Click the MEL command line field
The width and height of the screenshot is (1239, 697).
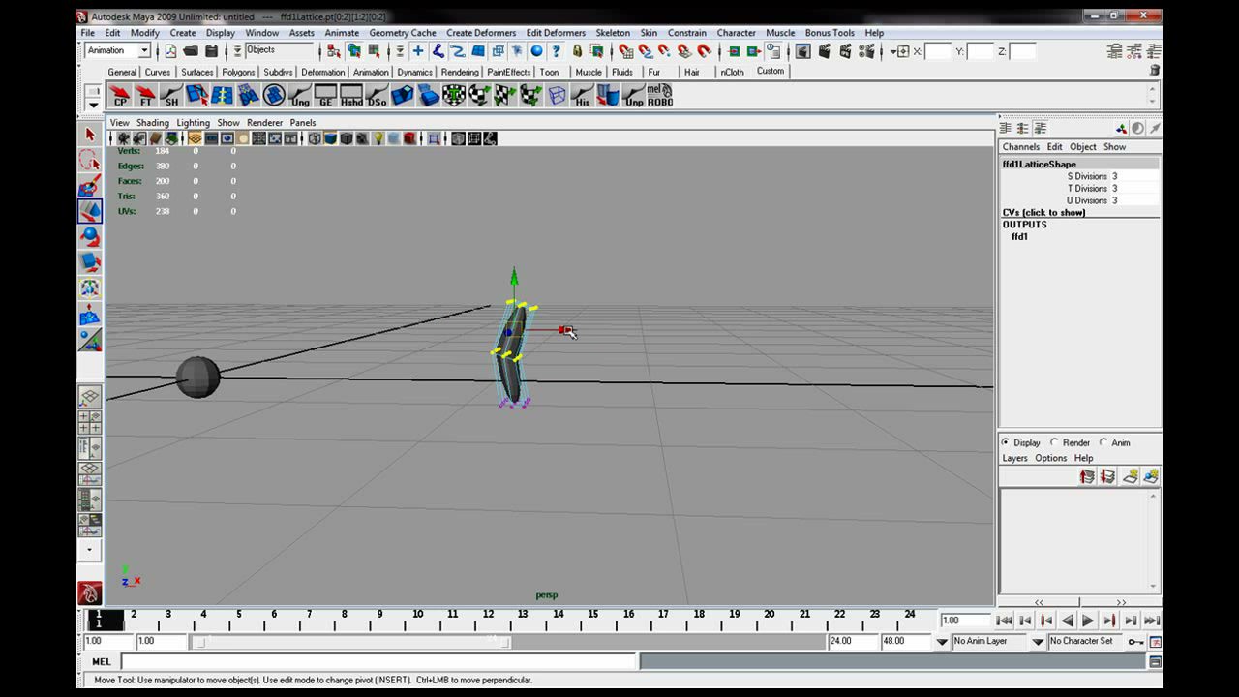[378, 662]
